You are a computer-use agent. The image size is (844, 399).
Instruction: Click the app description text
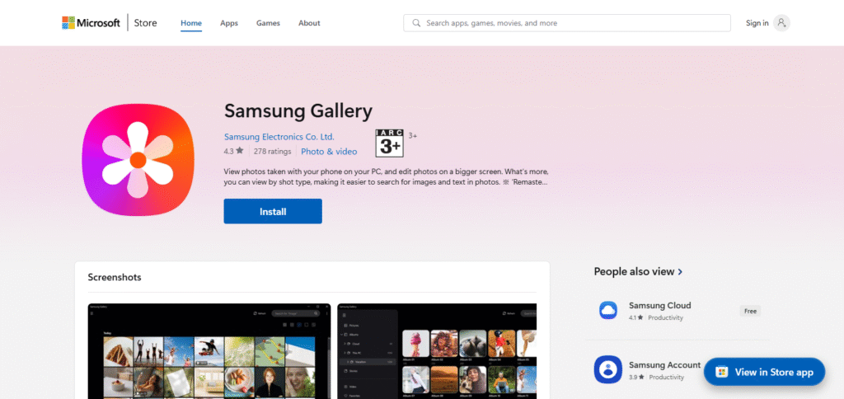[387, 176]
